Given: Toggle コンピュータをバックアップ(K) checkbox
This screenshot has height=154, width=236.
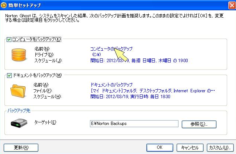Looking at the screenshot, I should [x=9, y=39].
